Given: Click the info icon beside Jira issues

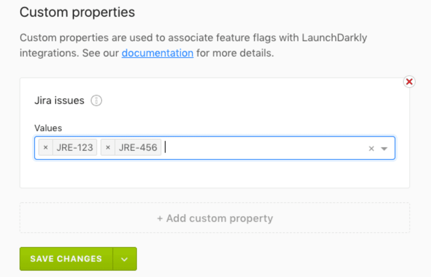Looking at the screenshot, I should coord(96,100).
